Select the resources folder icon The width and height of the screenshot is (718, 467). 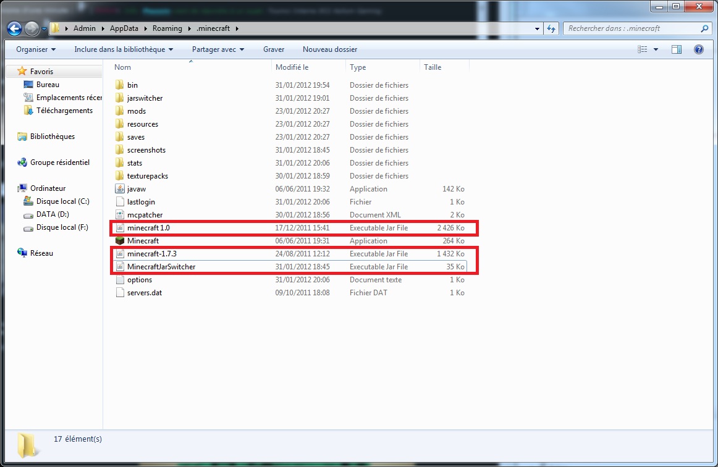(119, 124)
